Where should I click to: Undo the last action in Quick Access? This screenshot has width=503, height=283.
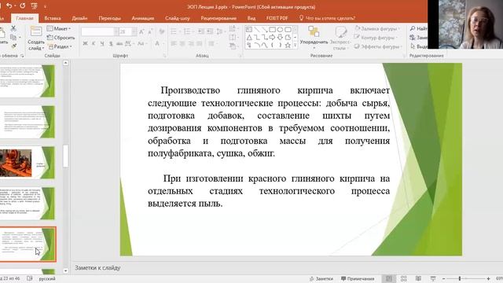pos(9,6)
